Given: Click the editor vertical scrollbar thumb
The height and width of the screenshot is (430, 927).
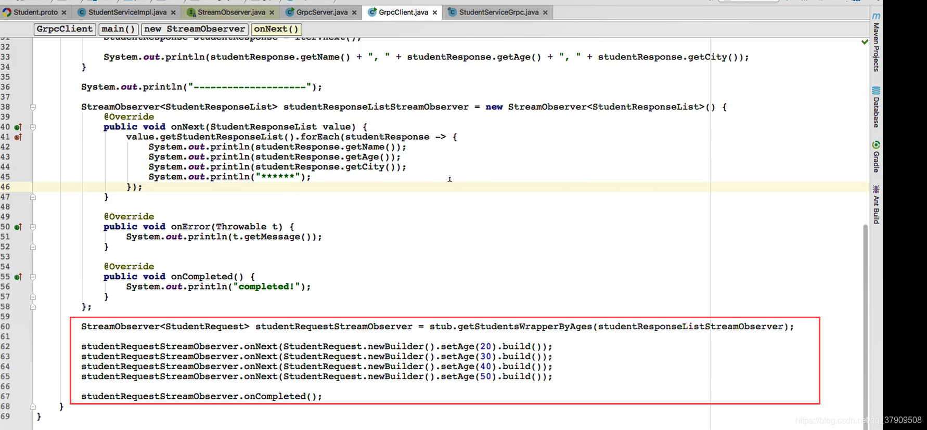Looking at the screenshot, I should tap(866, 327).
